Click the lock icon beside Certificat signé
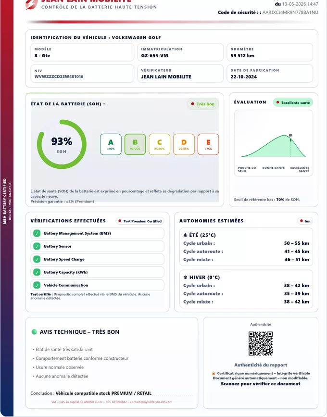Screen dimensions: 327x417 tap(214, 373)
